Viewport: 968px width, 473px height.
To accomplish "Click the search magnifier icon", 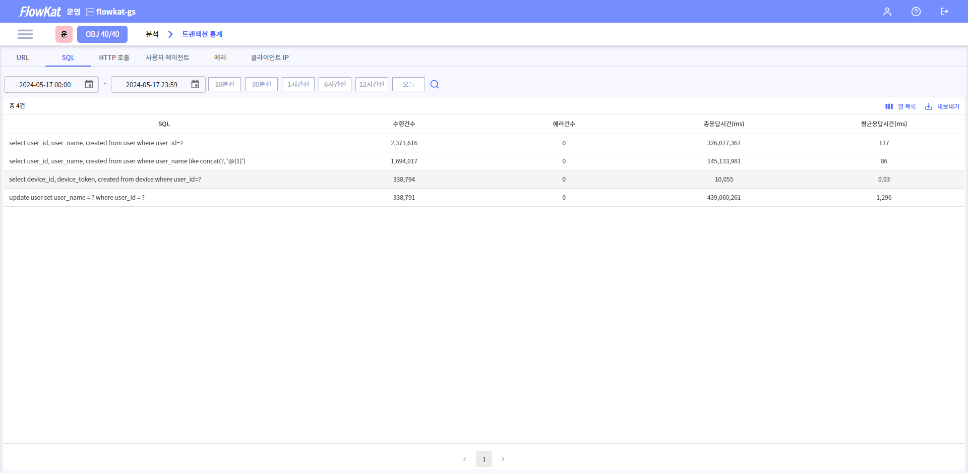I will point(435,84).
